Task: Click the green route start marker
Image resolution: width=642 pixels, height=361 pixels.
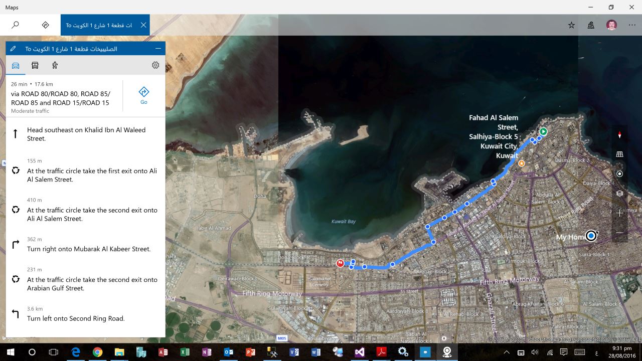Action: point(543,132)
